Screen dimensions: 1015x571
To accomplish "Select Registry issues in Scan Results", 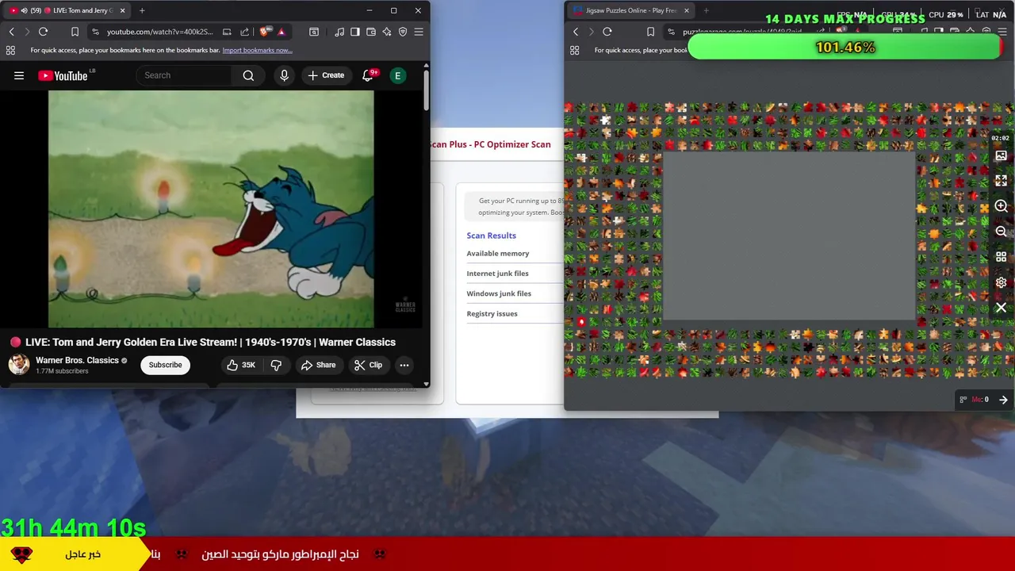I will click(492, 313).
